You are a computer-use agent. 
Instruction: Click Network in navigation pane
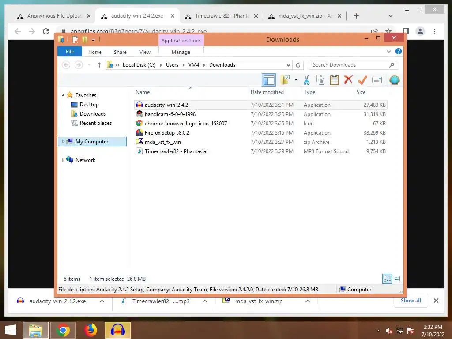85,160
